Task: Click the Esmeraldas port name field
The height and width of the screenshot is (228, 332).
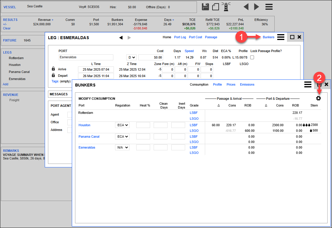Action: tap(86, 57)
